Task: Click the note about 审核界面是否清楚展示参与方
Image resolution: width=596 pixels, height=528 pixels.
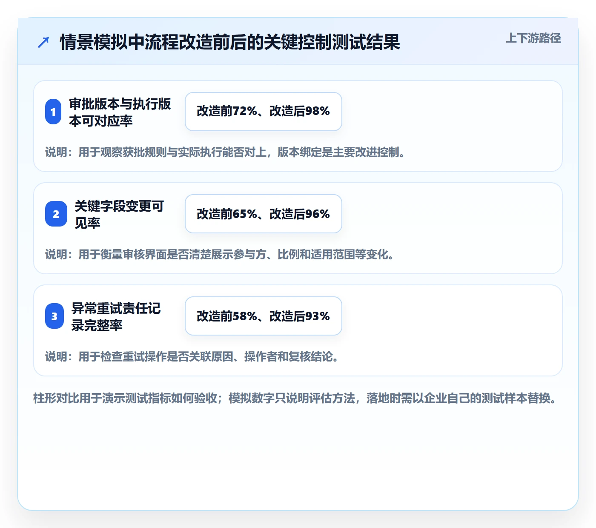Action: 219,254
